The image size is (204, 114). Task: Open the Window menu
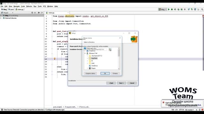[50, 6]
